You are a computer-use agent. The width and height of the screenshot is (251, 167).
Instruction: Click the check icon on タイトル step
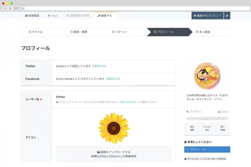tap(30, 32)
